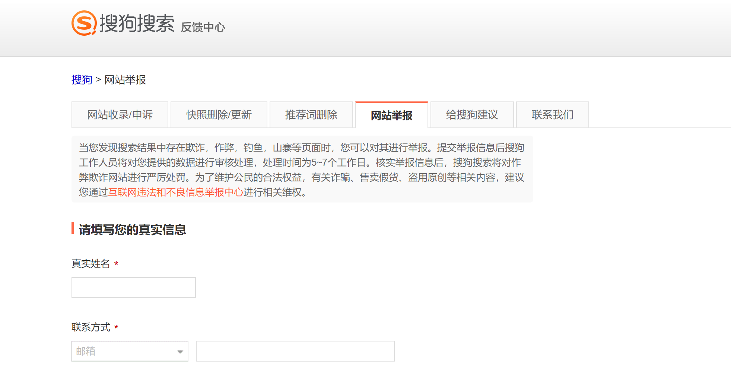Viewport: 731px width, 366px height.
Task: Open the 快照删除/更新 tab
Action: click(219, 115)
